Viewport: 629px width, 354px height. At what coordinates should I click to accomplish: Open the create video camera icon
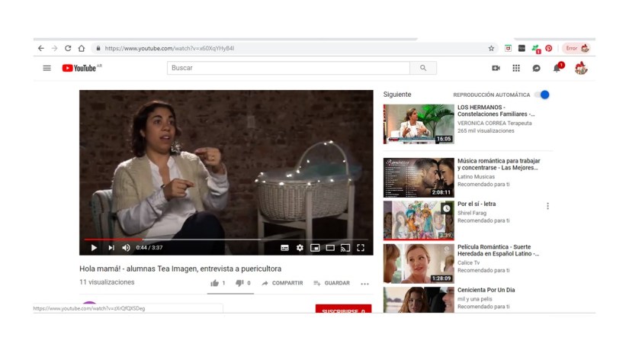tap(496, 68)
